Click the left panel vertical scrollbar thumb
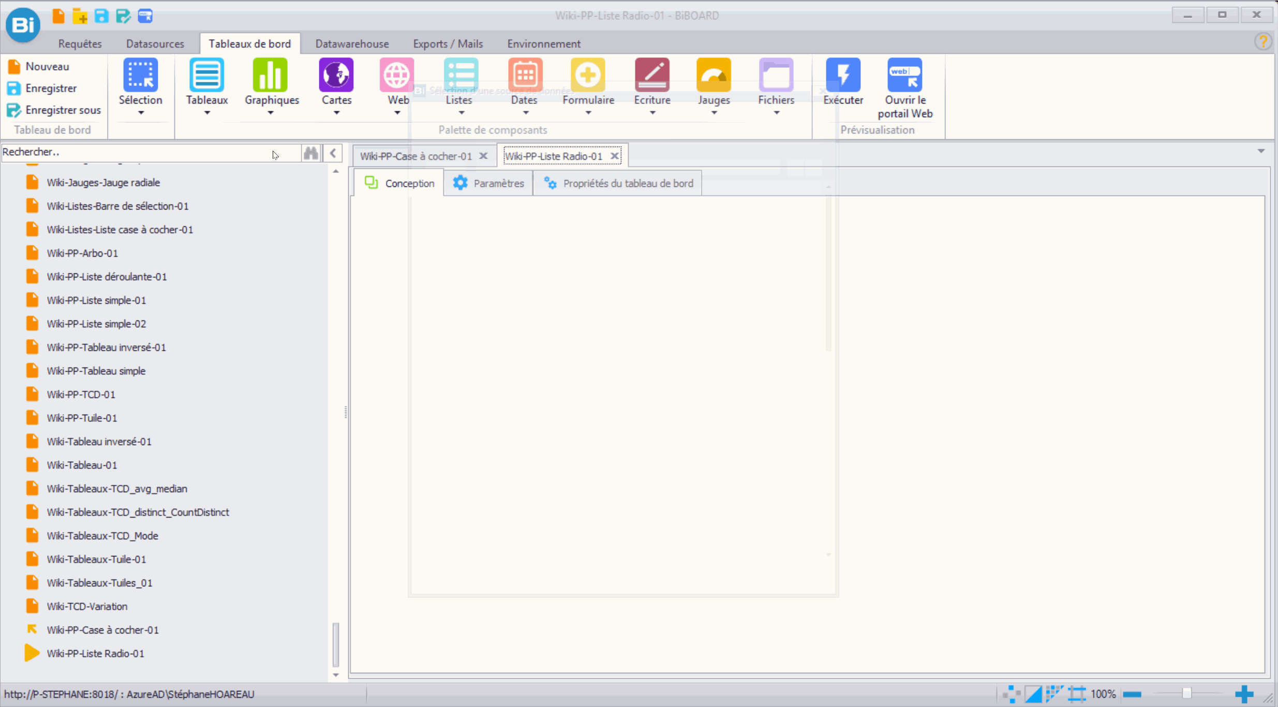Image resolution: width=1278 pixels, height=707 pixels. pyautogui.click(x=336, y=644)
